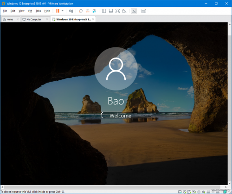The width and height of the screenshot is (232, 194).
Task: Close the My Computer tab
Action: click(47, 19)
